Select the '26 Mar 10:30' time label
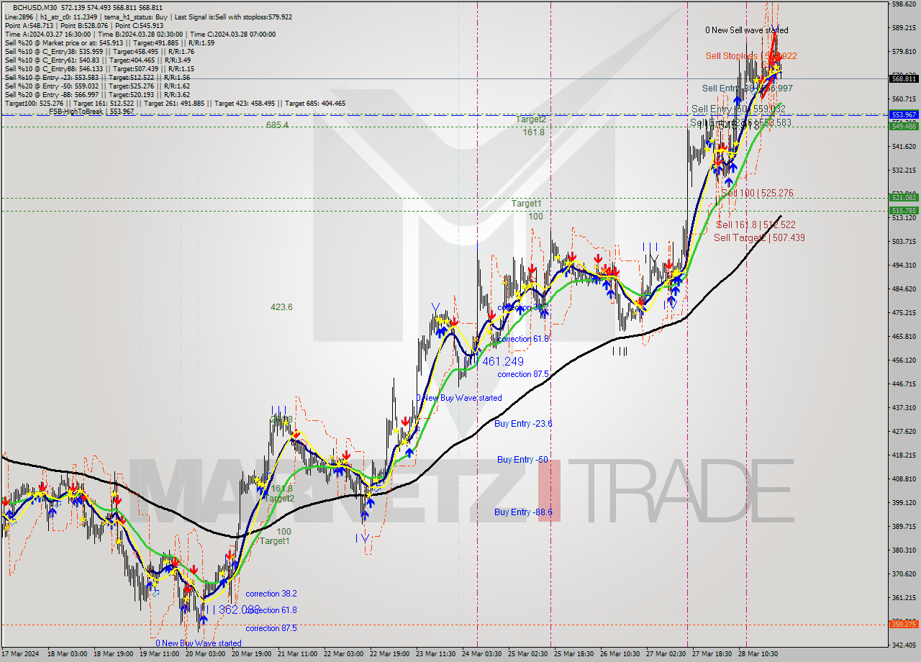The width and height of the screenshot is (921, 662). coord(620,654)
